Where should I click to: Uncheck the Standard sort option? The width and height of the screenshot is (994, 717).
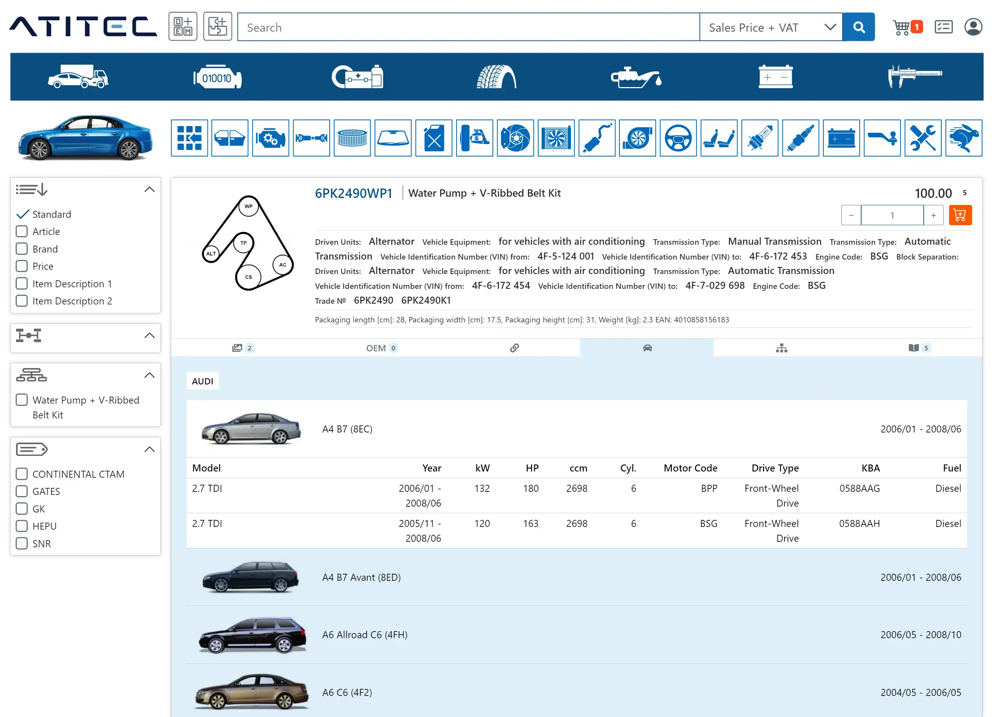coord(22,214)
